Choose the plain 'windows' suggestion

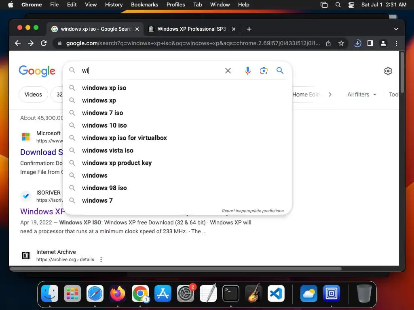177,175
